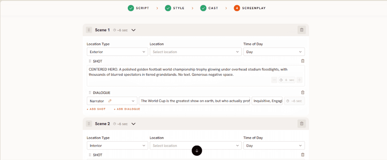Viewport: 387px width, 160px height.
Task: Click the Scene 2 title
Action: (x=102, y=124)
